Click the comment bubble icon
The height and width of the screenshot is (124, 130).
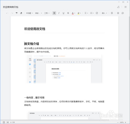(123, 13)
